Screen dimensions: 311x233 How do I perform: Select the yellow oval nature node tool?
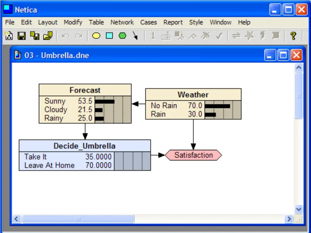coord(96,36)
